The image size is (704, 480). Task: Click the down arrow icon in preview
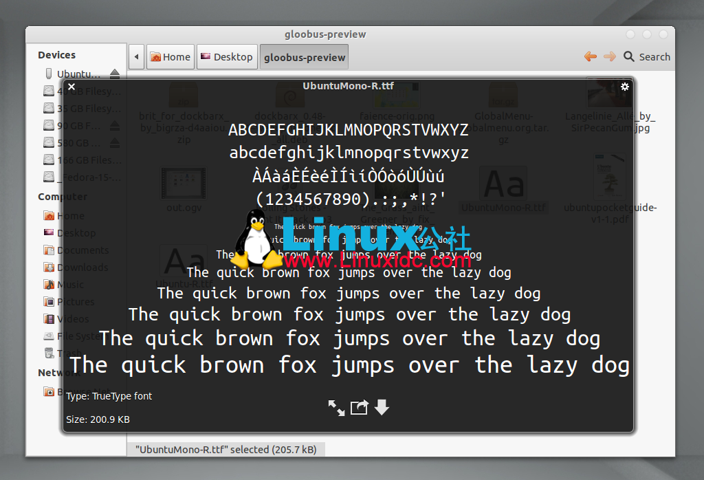coord(382,408)
